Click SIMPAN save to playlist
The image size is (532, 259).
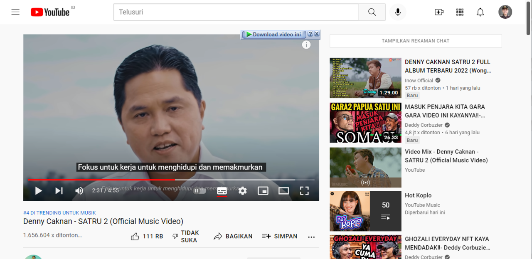coord(279,236)
